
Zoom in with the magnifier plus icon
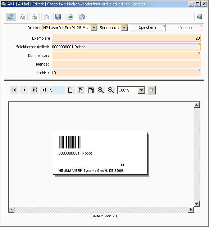101,90
